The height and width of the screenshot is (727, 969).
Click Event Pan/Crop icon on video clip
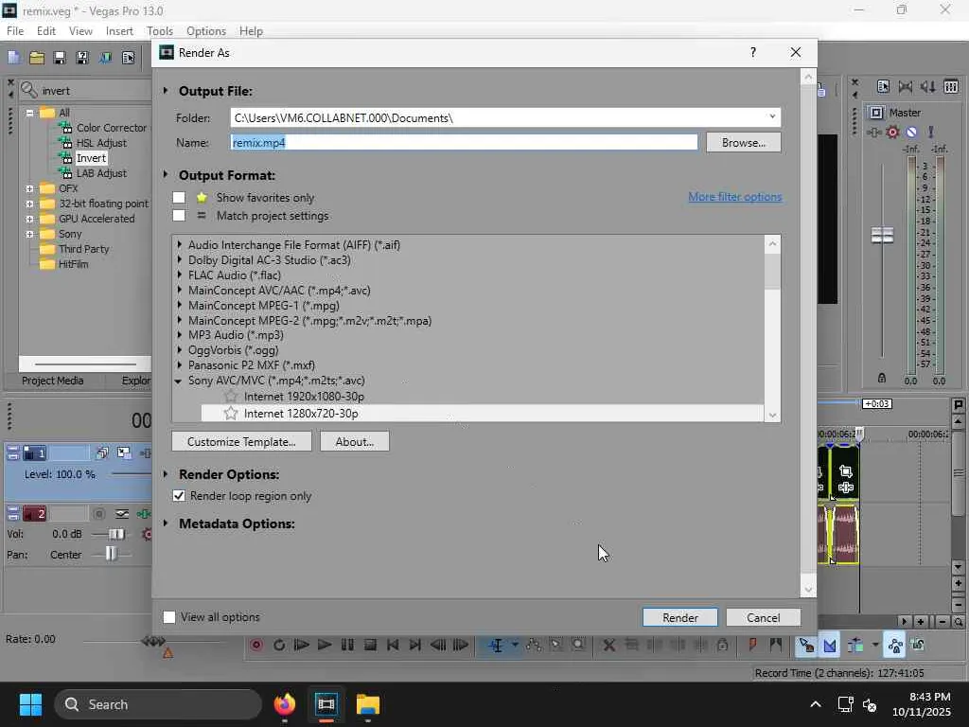click(x=845, y=472)
